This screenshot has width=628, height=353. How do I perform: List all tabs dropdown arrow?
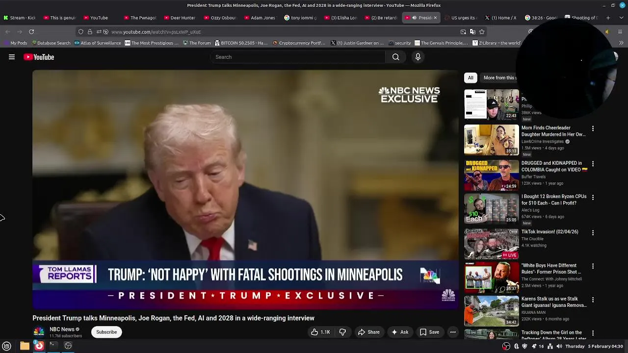pos(621,18)
